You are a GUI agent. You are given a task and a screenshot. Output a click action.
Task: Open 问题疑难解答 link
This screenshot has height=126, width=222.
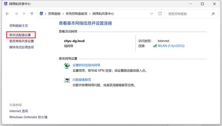82,80
